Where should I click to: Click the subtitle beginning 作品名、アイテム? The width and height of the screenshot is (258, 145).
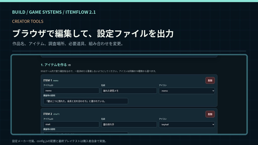pos(68,44)
